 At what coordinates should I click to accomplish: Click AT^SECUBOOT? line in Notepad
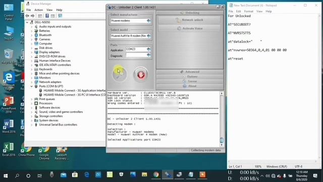coord(239,25)
